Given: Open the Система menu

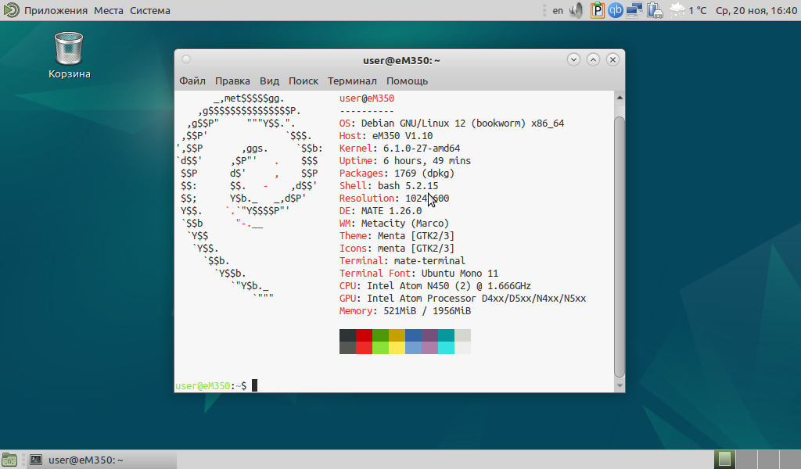Looking at the screenshot, I should [x=149, y=10].
